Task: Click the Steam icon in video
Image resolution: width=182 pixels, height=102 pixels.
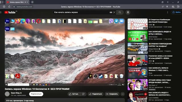Action: pos(101,76)
